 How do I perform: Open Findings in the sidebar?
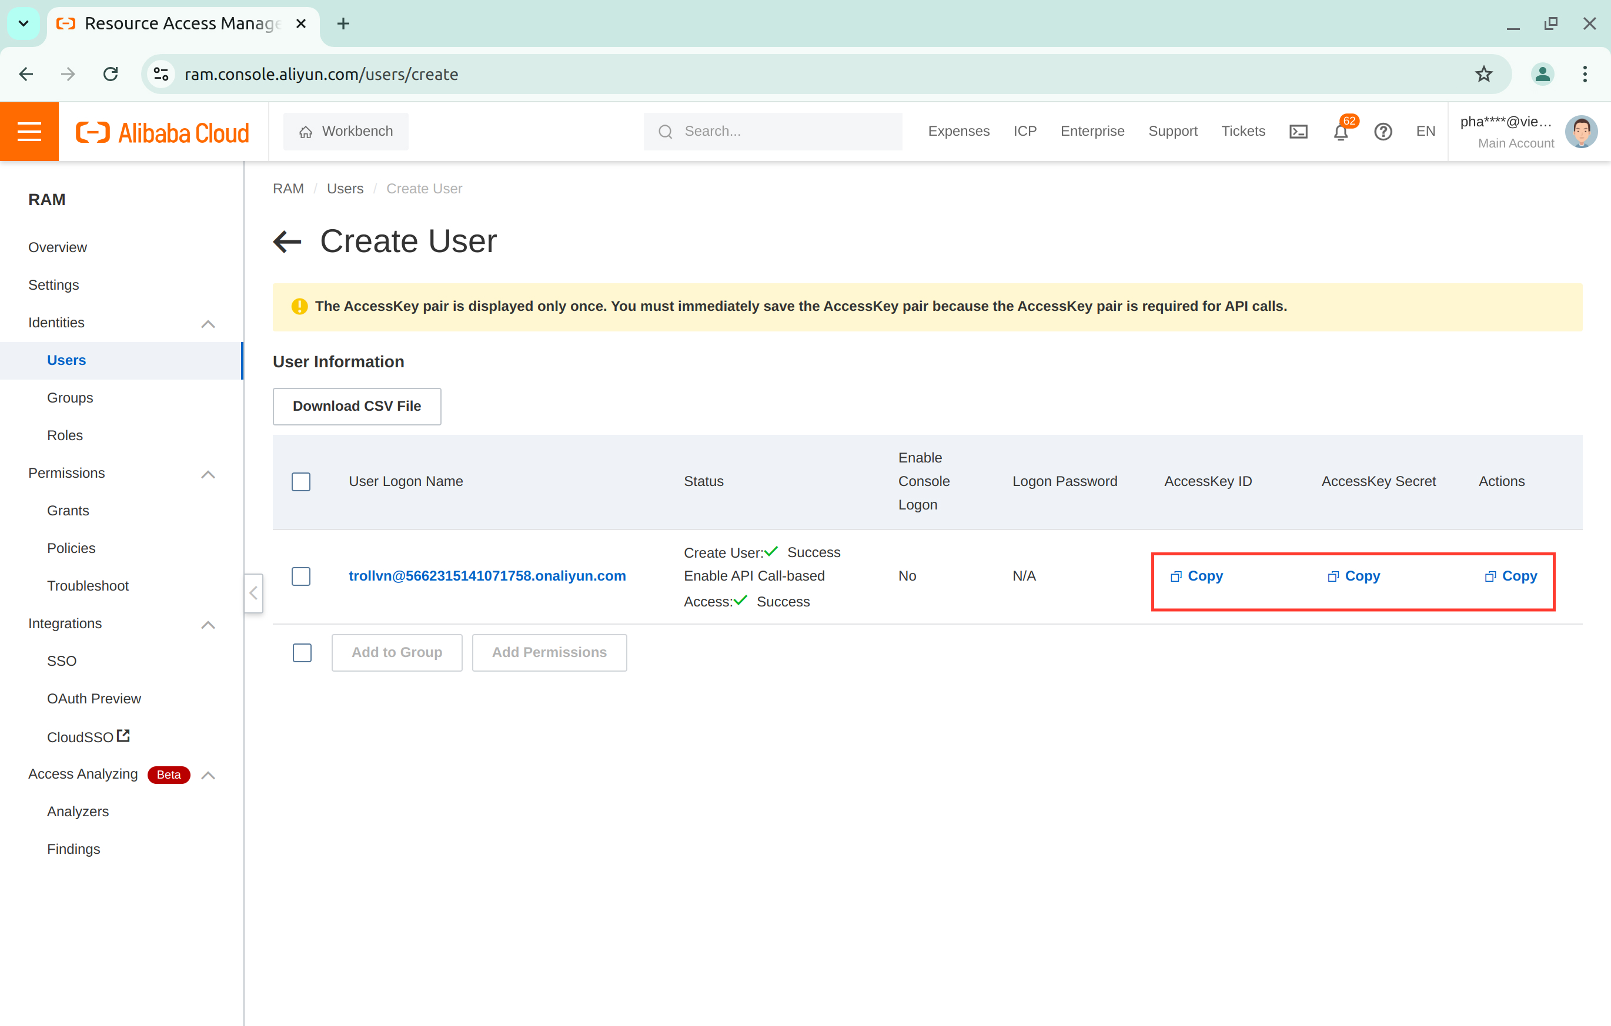click(73, 850)
